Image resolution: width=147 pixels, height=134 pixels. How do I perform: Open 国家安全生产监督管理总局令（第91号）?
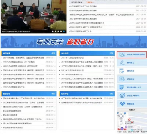pos(24,75)
